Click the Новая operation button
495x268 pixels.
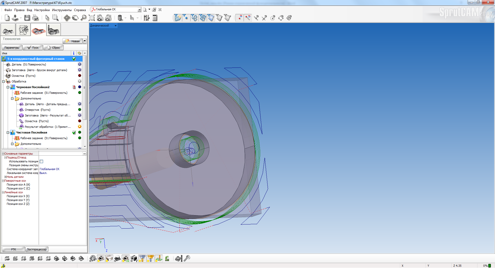[x=73, y=41]
